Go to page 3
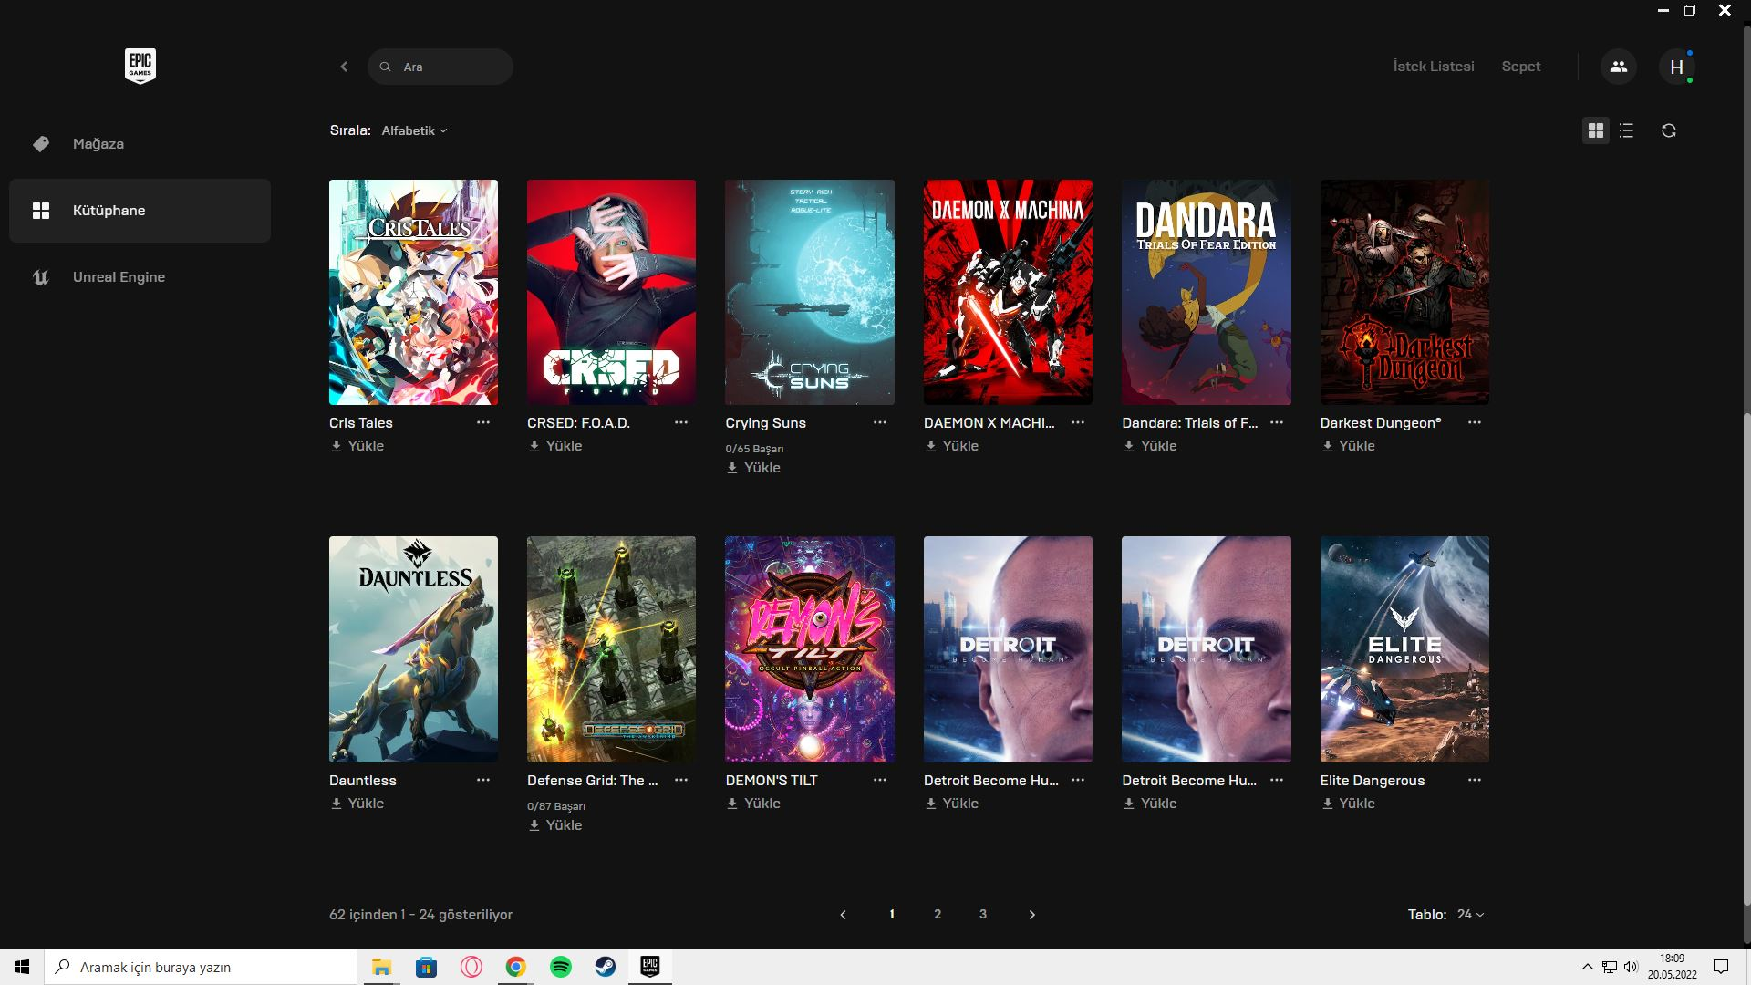This screenshot has height=985, width=1751. (x=983, y=914)
